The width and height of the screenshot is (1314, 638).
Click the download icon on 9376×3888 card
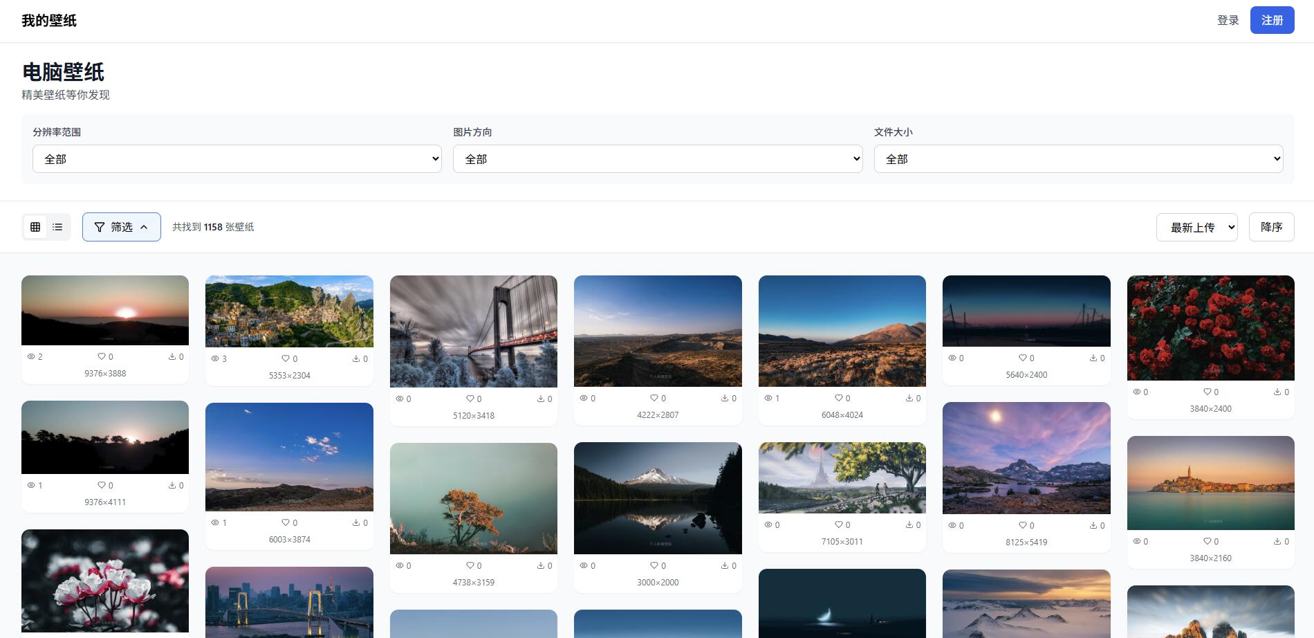coord(172,356)
